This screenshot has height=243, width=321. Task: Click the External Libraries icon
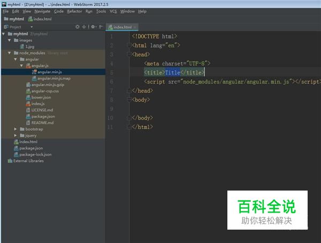pos(10,161)
